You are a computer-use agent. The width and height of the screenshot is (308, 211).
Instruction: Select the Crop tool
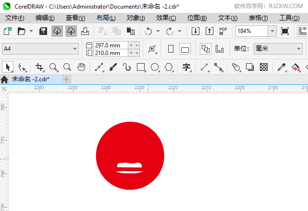pyautogui.click(x=40, y=67)
